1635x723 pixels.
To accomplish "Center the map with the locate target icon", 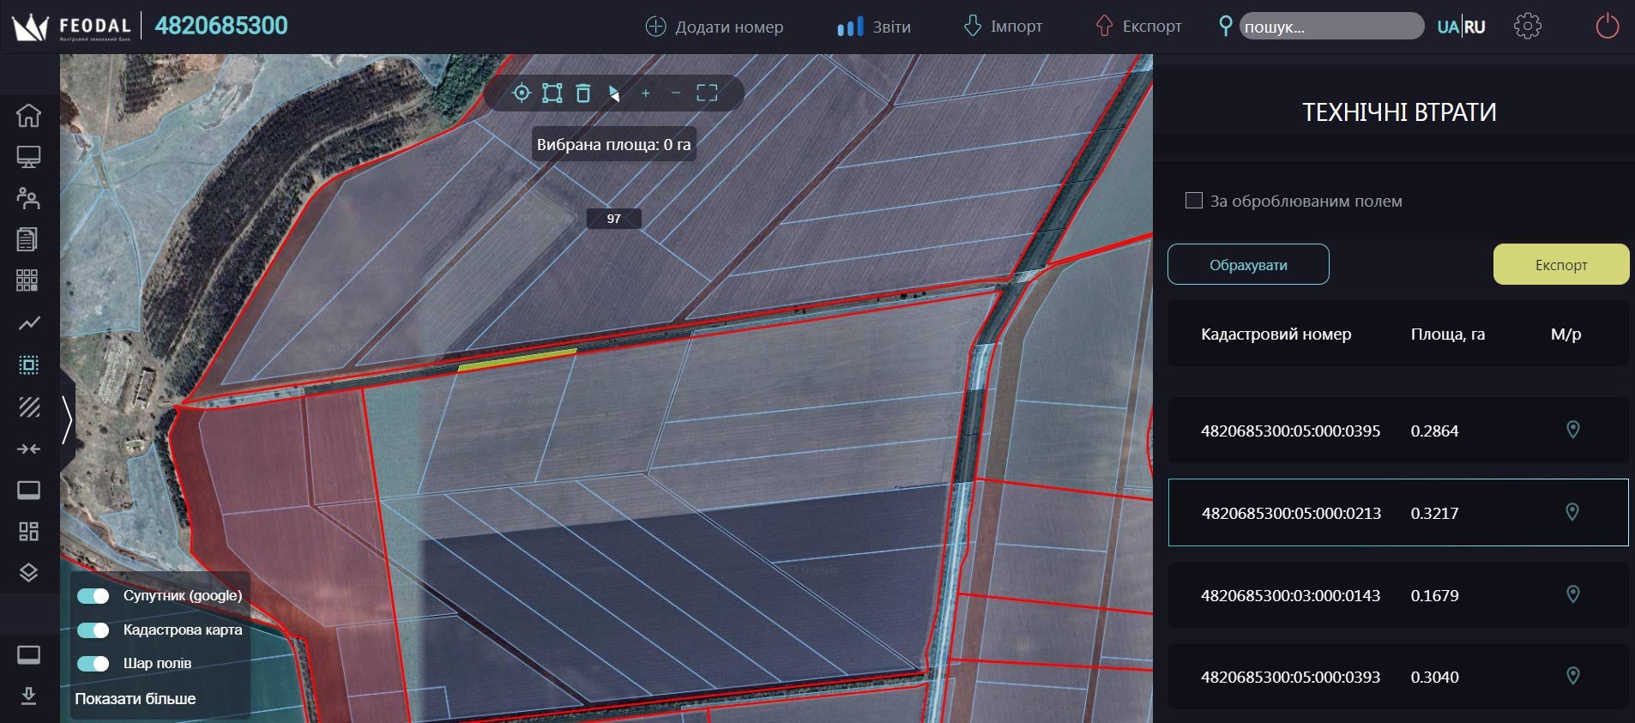I will click(x=522, y=93).
